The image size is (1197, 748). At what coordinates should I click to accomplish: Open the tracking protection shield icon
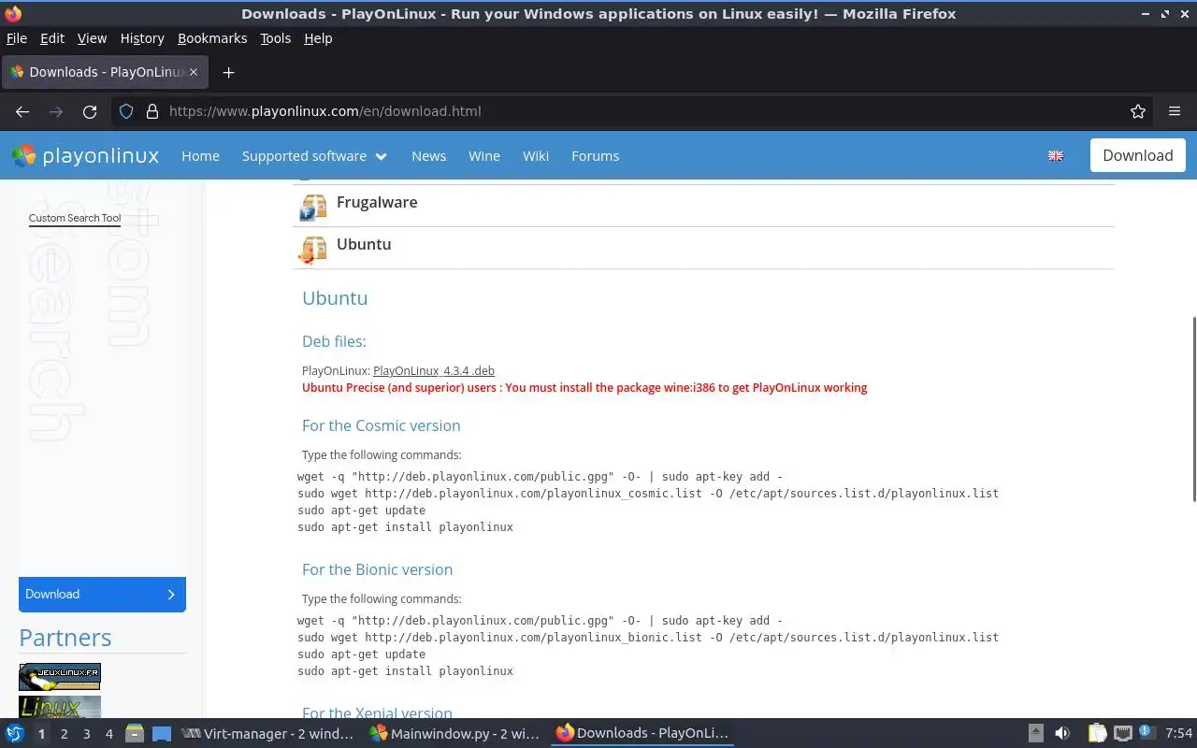pos(126,111)
